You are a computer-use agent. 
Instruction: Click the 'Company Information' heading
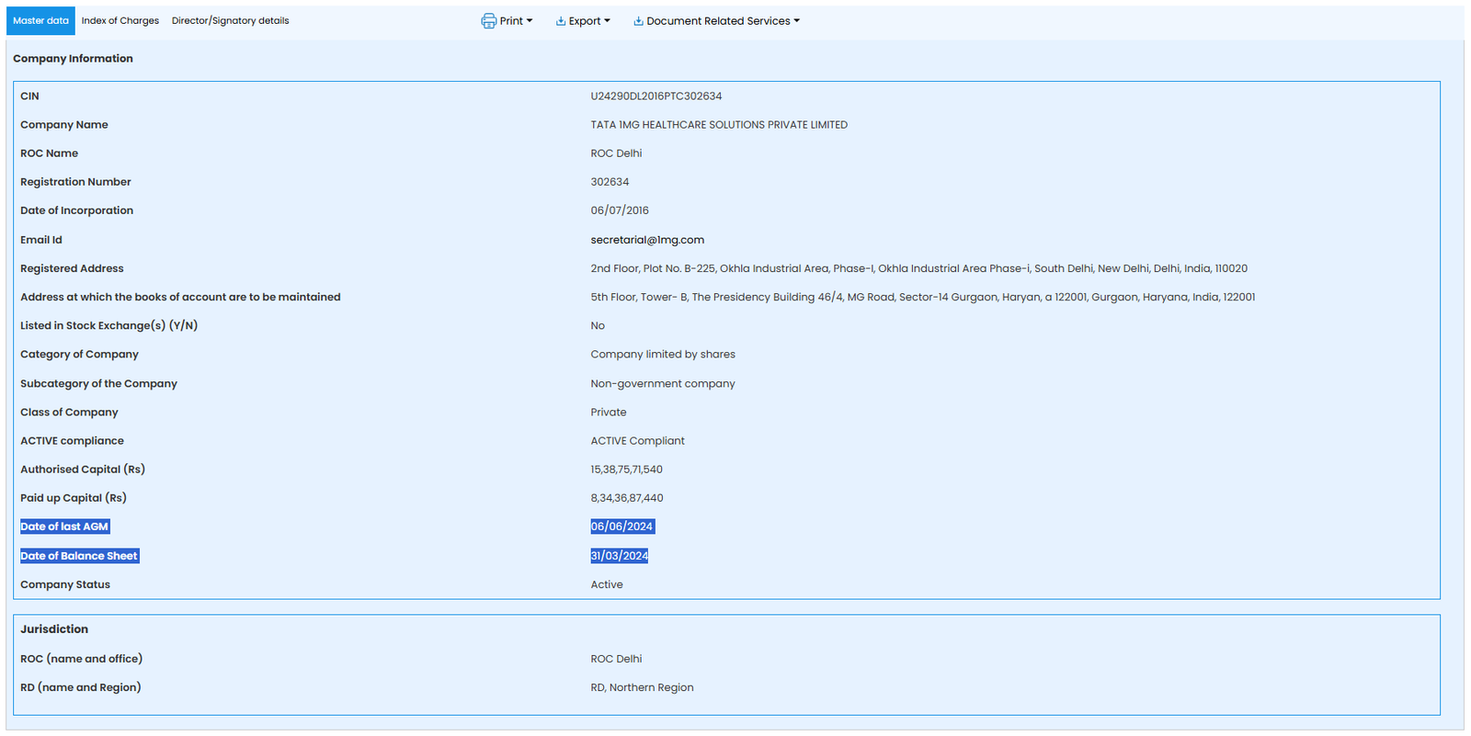click(73, 58)
